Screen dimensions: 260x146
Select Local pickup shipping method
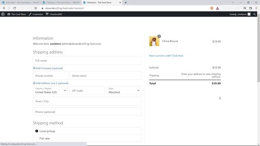tap(37, 131)
